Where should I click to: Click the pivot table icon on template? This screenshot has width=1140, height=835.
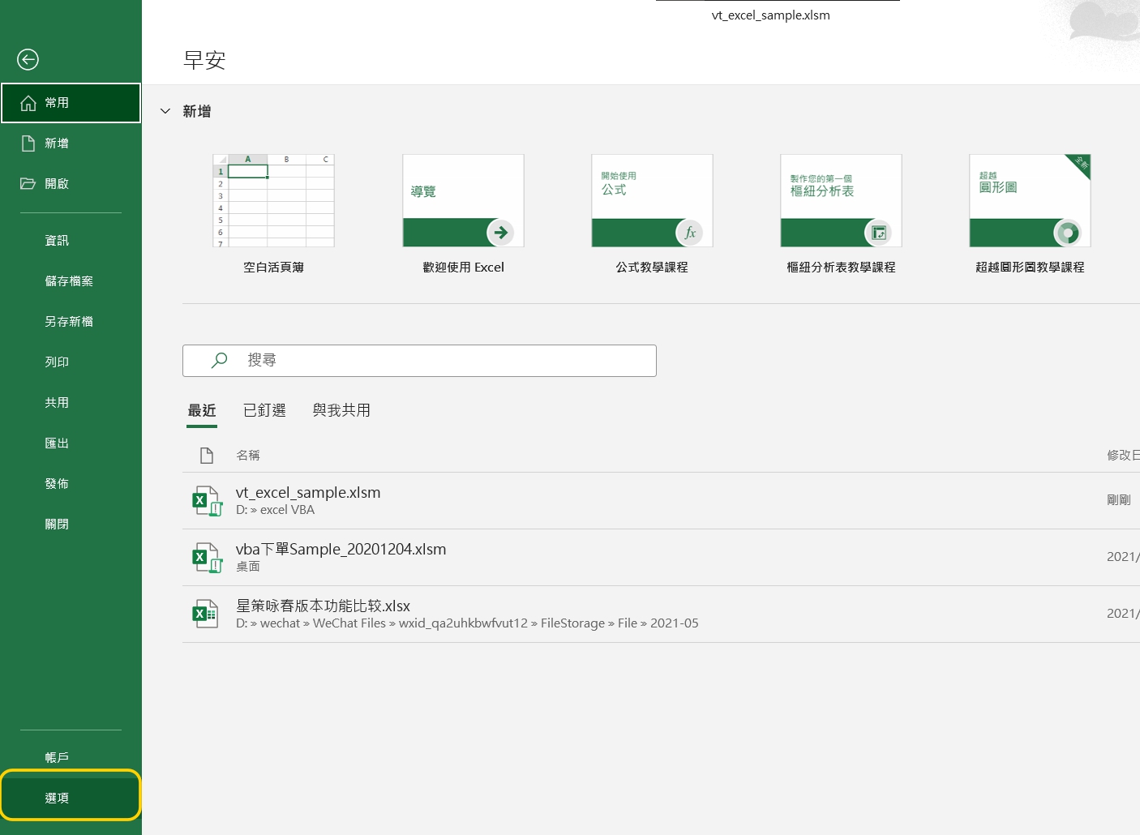[879, 233]
